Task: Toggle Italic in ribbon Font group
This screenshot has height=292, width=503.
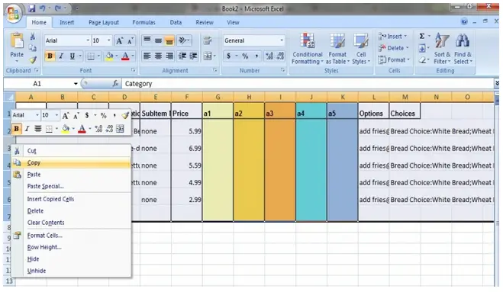Action: [61, 56]
